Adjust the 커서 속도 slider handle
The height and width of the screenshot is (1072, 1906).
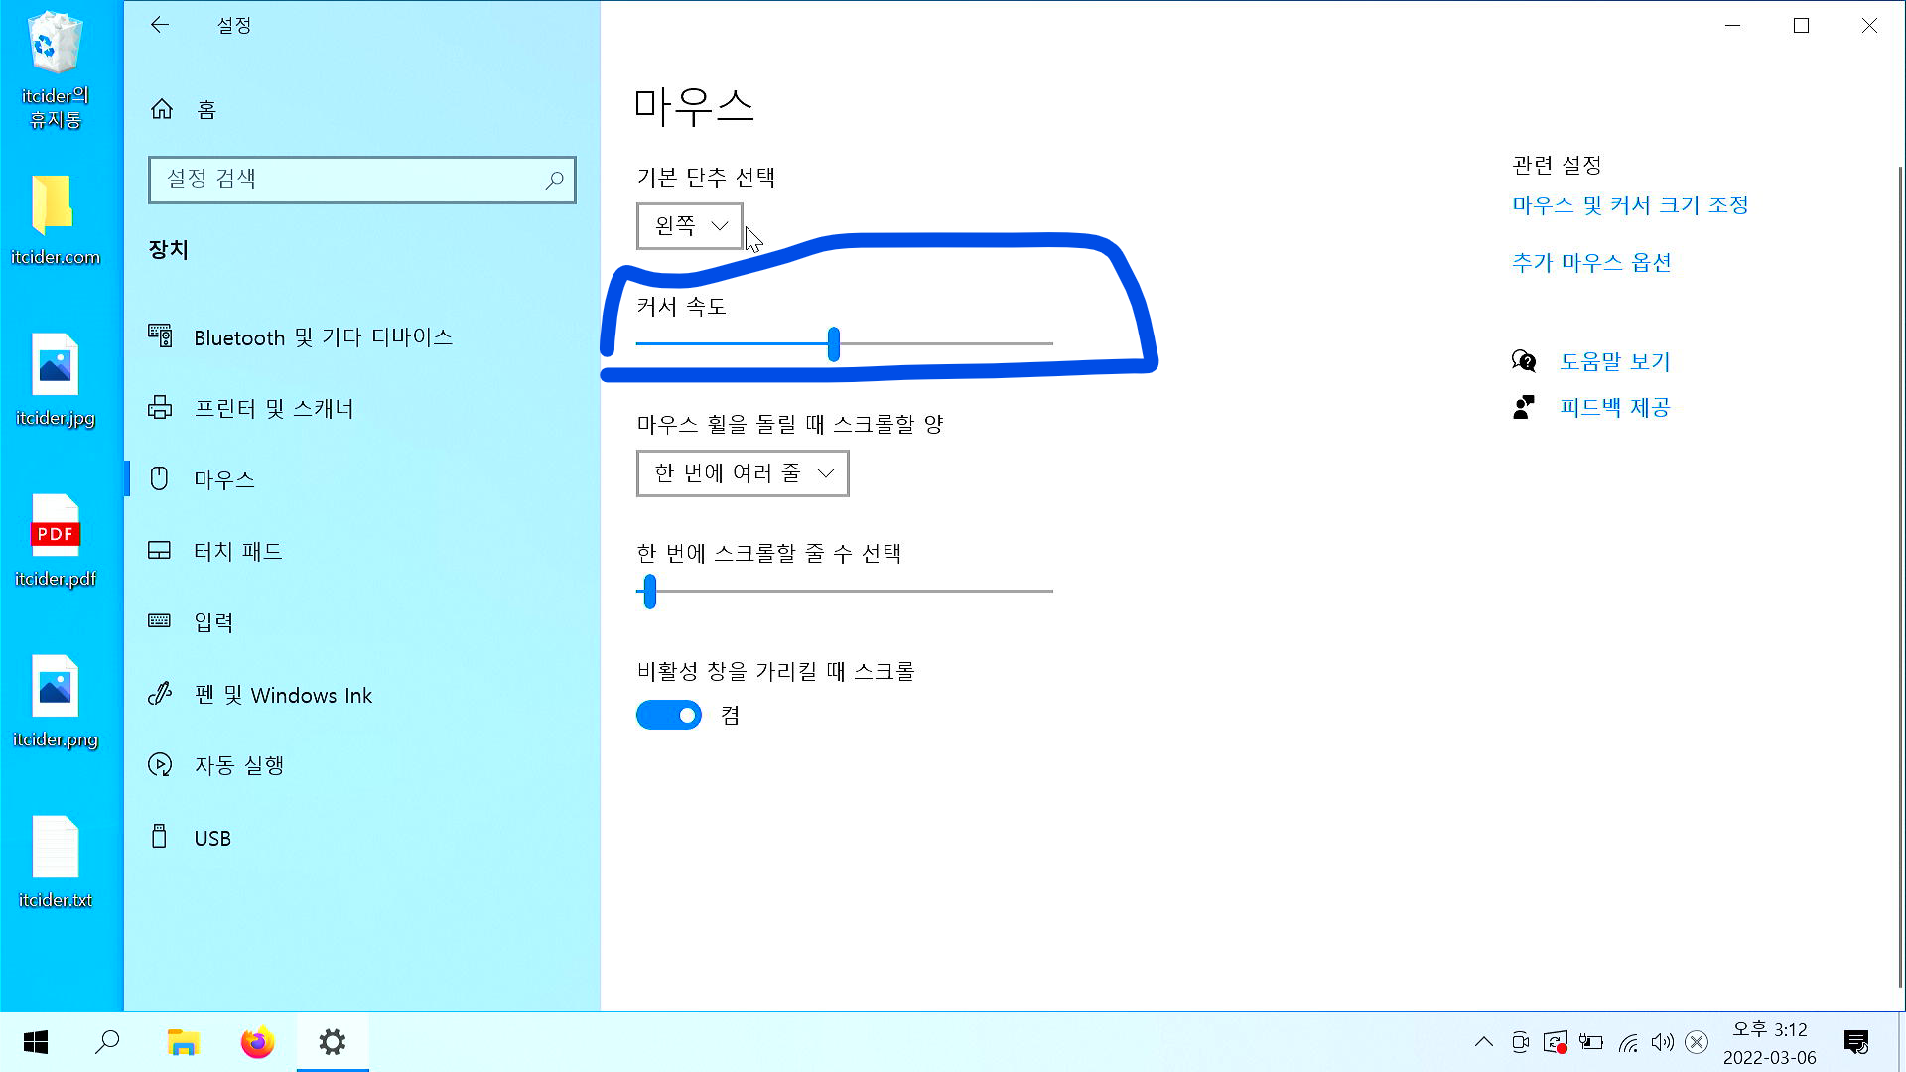tap(834, 344)
